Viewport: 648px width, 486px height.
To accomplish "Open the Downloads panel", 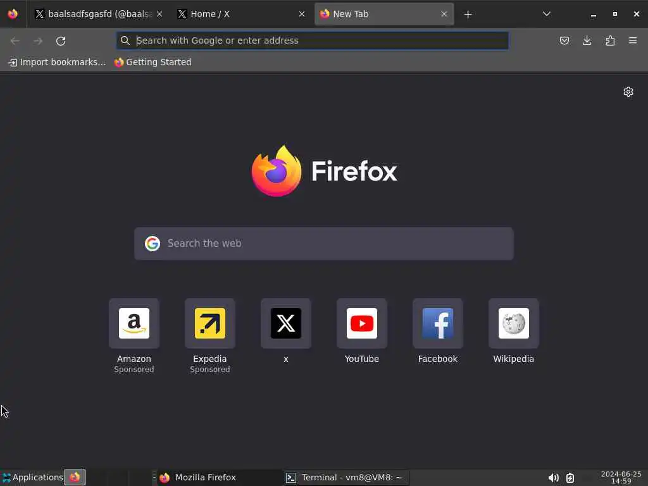I will 587,40.
